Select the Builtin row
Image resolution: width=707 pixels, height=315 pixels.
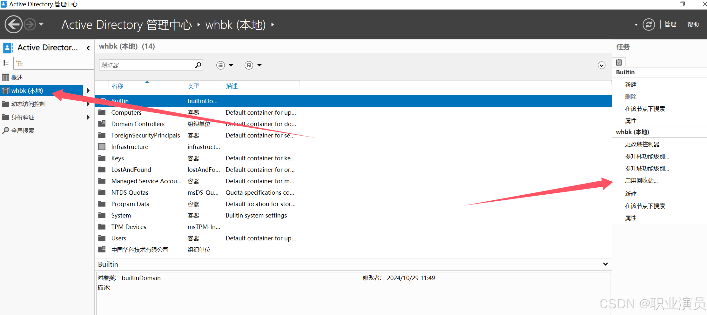coord(353,101)
